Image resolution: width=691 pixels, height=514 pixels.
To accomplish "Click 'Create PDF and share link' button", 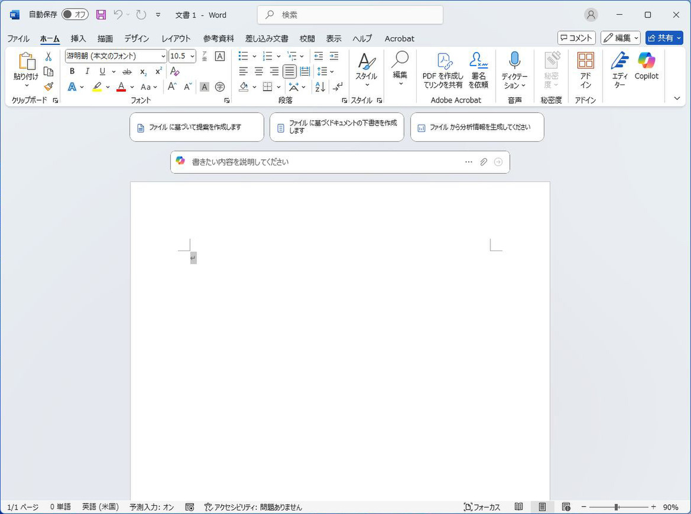I will point(443,70).
